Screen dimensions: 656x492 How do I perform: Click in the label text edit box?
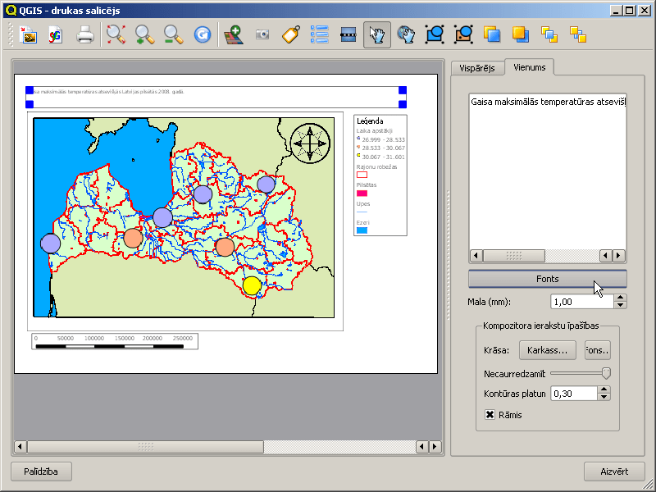[547, 171]
